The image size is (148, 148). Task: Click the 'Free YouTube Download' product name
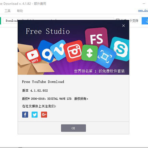[x=43, y=82]
